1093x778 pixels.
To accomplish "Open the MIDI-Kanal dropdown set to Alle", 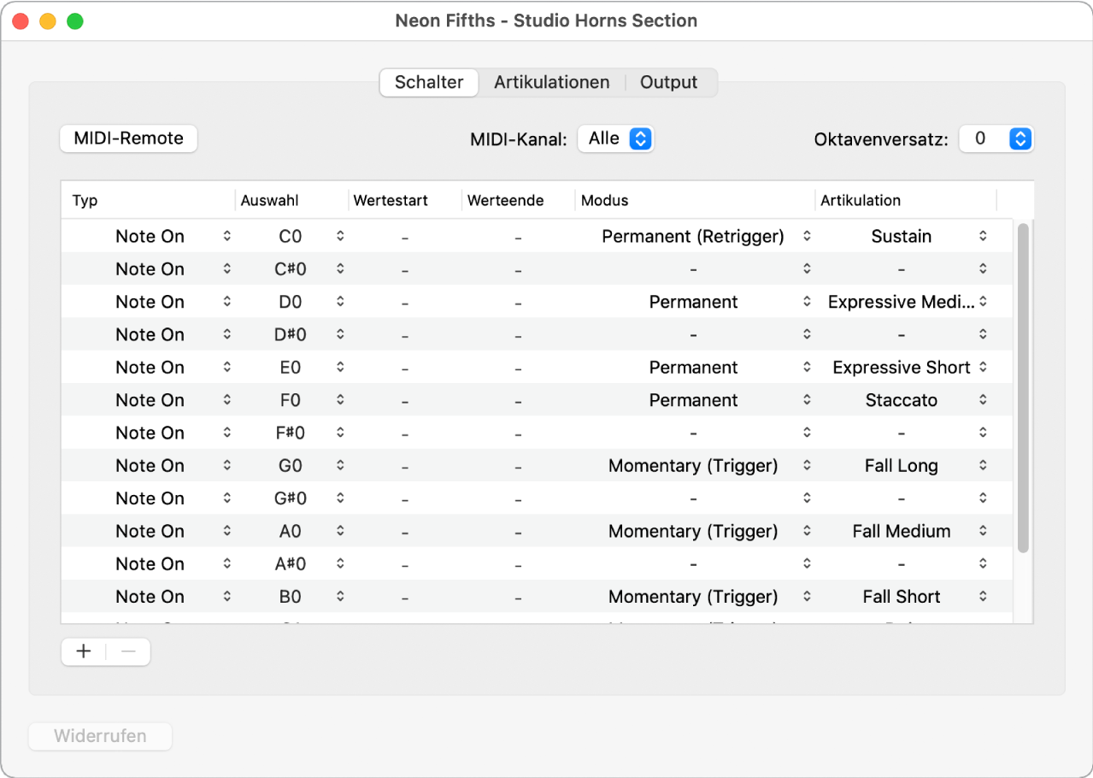I will pyautogui.click(x=640, y=139).
